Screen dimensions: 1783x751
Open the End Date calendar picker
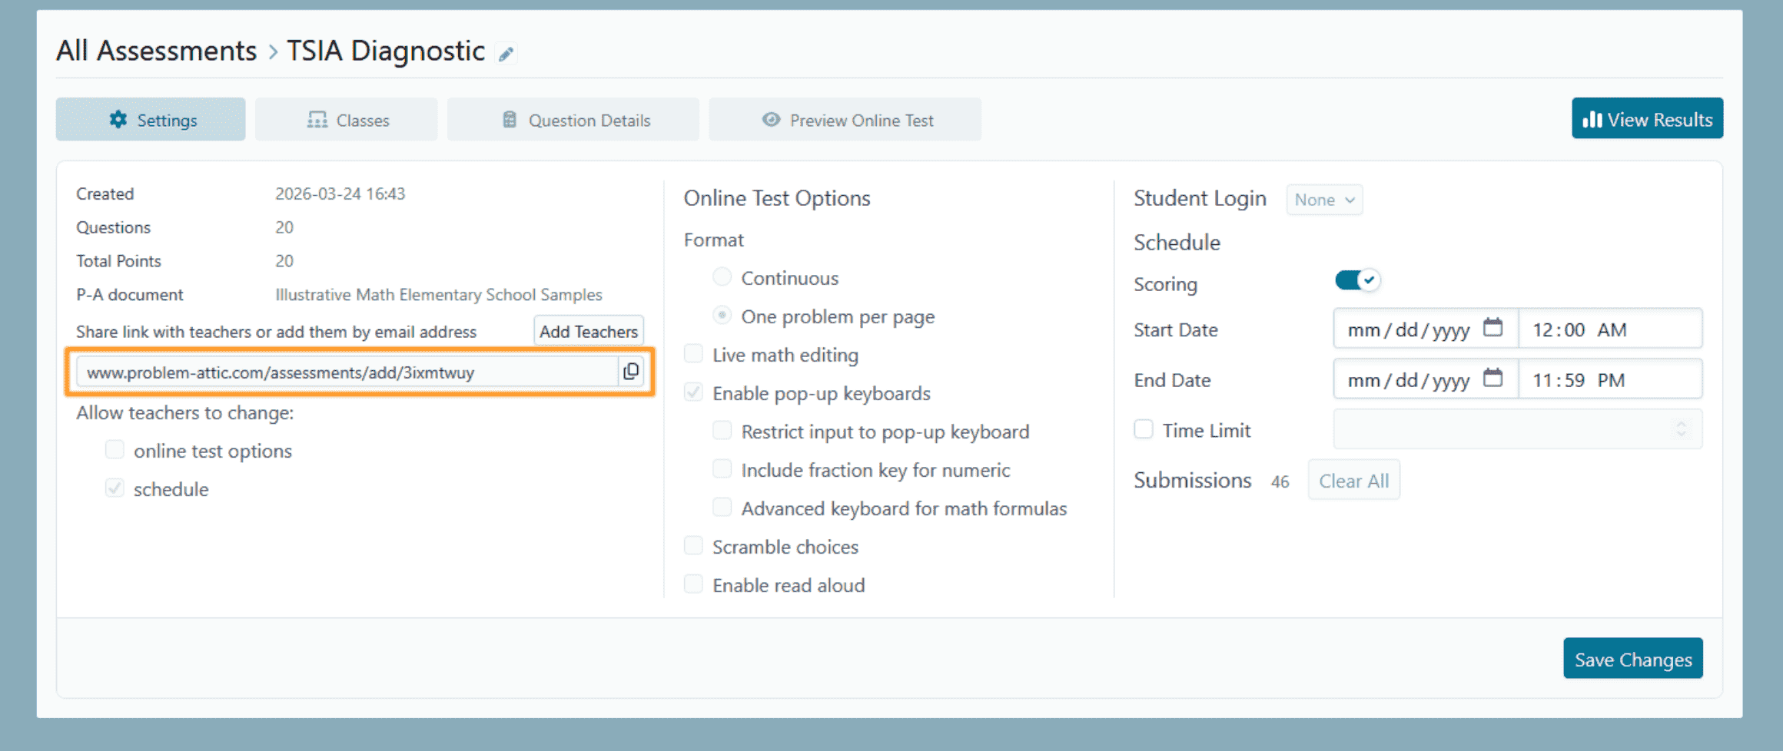point(1492,379)
